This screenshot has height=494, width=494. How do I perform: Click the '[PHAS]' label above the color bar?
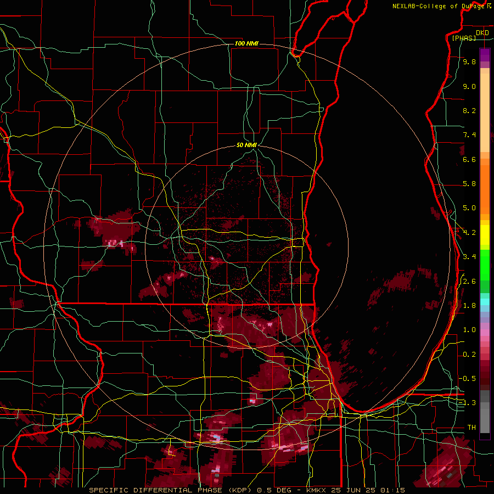pyautogui.click(x=464, y=38)
